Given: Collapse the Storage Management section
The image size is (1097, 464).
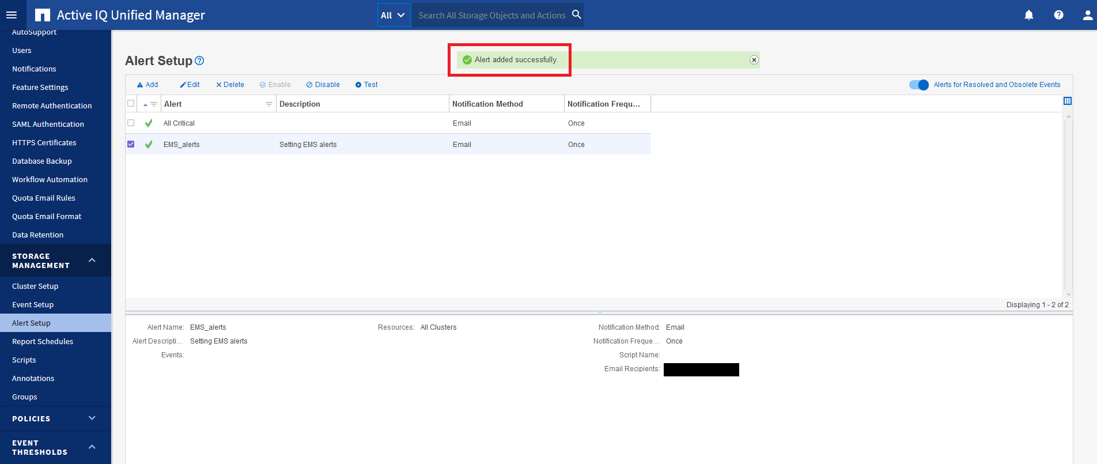Looking at the screenshot, I should 92,261.
